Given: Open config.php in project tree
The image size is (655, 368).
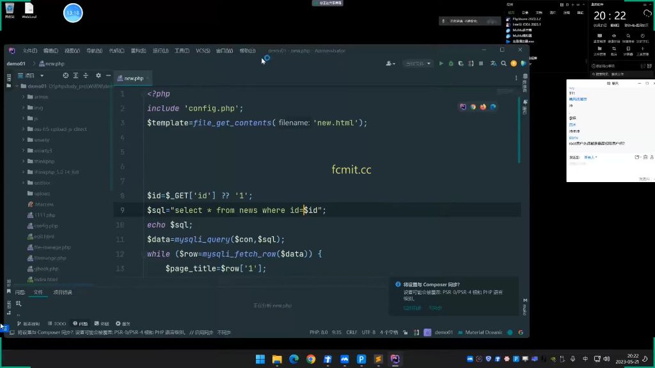Looking at the screenshot, I should (43, 226).
